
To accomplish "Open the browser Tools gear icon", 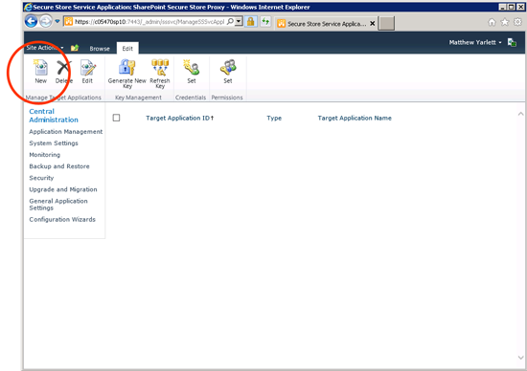I will tap(518, 22).
